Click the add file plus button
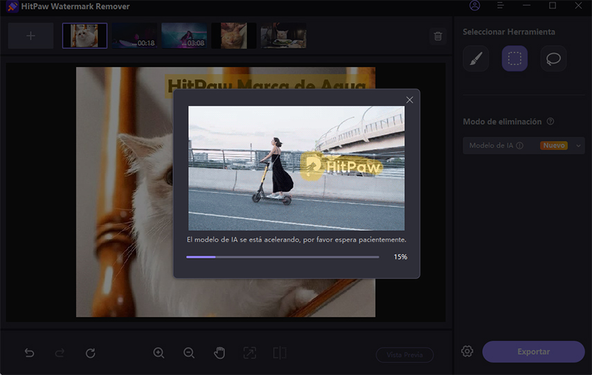 coord(30,36)
